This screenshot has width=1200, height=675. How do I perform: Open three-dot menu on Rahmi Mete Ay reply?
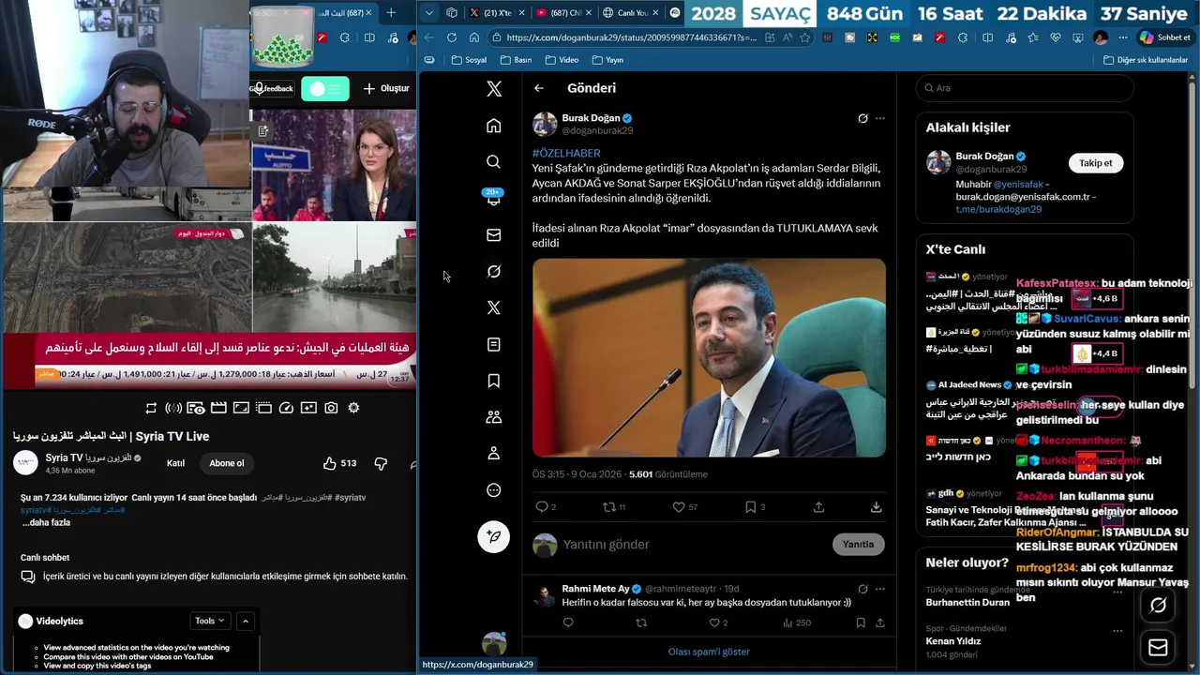pyautogui.click(x=880, y=589)
